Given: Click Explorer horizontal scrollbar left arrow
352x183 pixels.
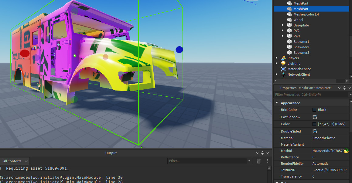Looking at the screenshot, I should coord(276,81).
